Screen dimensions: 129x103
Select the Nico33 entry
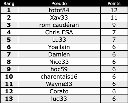click(x=59, y=62)
